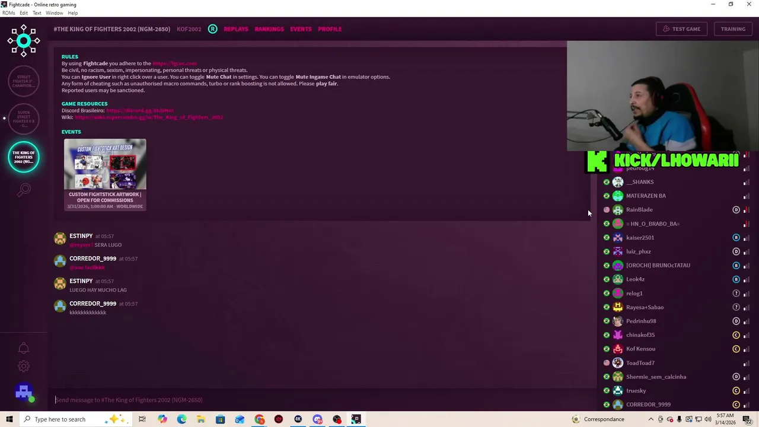Click truesky's connection signal bars
The height and width of the screenshot is (427, 759).
[746, 391]
